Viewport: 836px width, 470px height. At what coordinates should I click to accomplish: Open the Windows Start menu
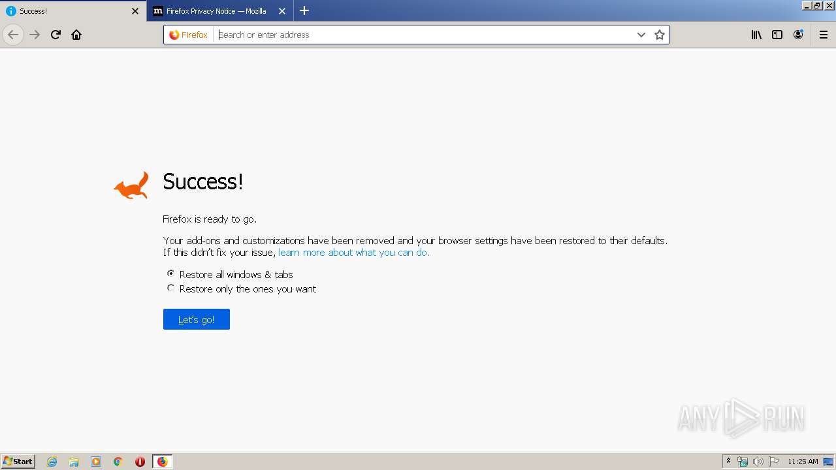click(18, 462)
